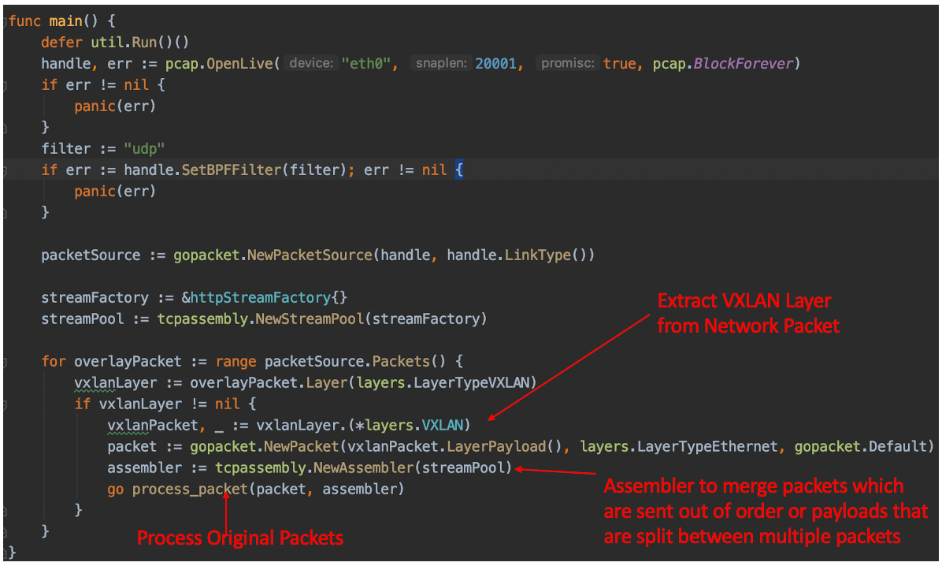Click the 'BlockForever' constant
Screen dimensions: 942x566
pos(744,64)
